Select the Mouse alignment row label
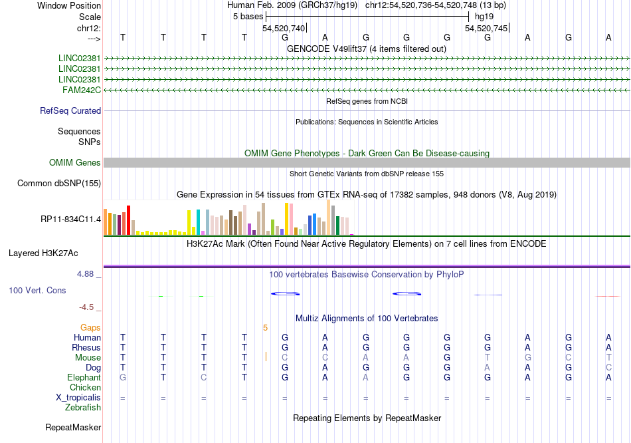The width and height of the screenshot is (631, 443). tap(88, 358)
